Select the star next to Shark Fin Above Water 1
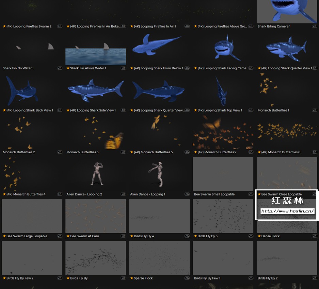The width and height of the screenshot is (319, 289). (x=68, y=68)
